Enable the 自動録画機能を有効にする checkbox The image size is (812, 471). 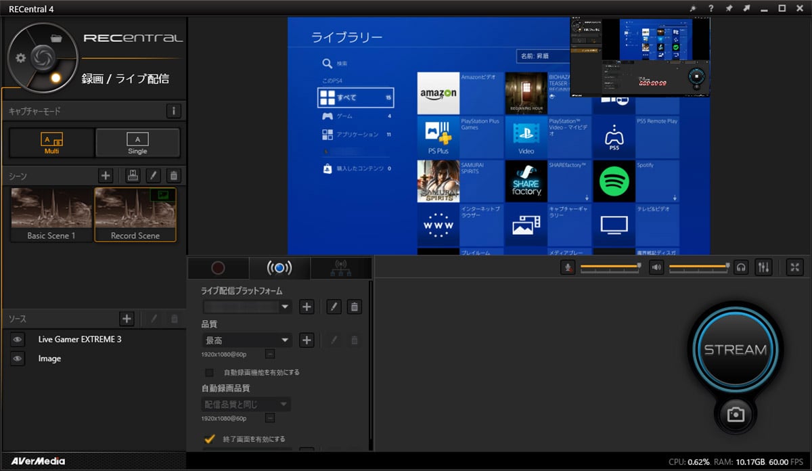[209, 372]
